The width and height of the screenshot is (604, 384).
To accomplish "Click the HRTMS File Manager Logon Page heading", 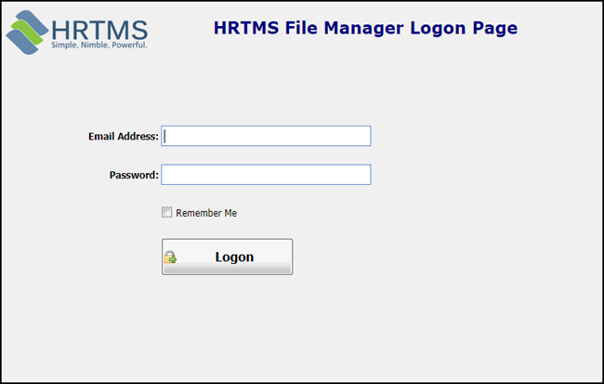I will click(x=365, y=28).
